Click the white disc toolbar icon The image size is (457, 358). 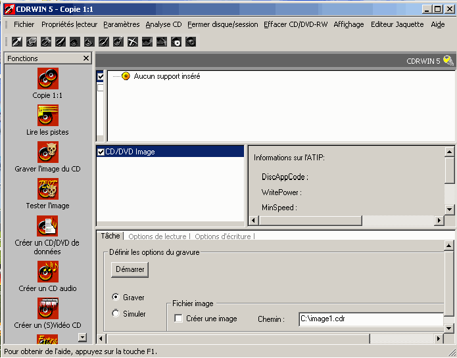[176, 42]
